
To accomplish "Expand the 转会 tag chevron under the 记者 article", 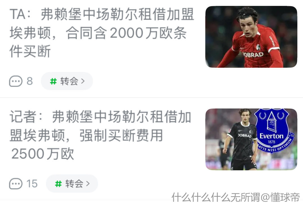I will point(88,184).
